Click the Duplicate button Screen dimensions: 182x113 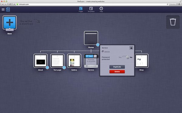pos(117,67)
